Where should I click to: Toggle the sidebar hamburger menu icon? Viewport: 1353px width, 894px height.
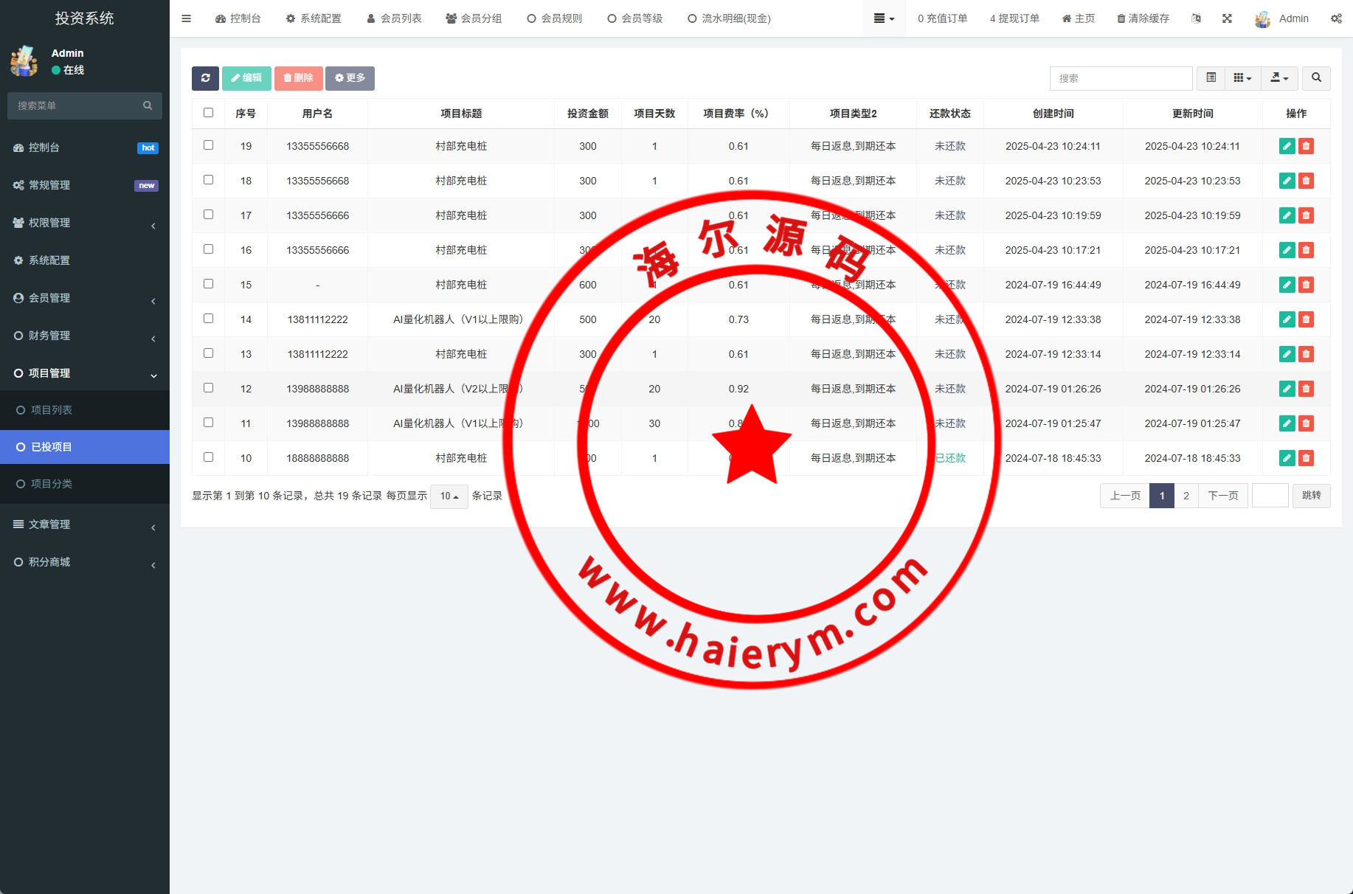pos(186,18)
